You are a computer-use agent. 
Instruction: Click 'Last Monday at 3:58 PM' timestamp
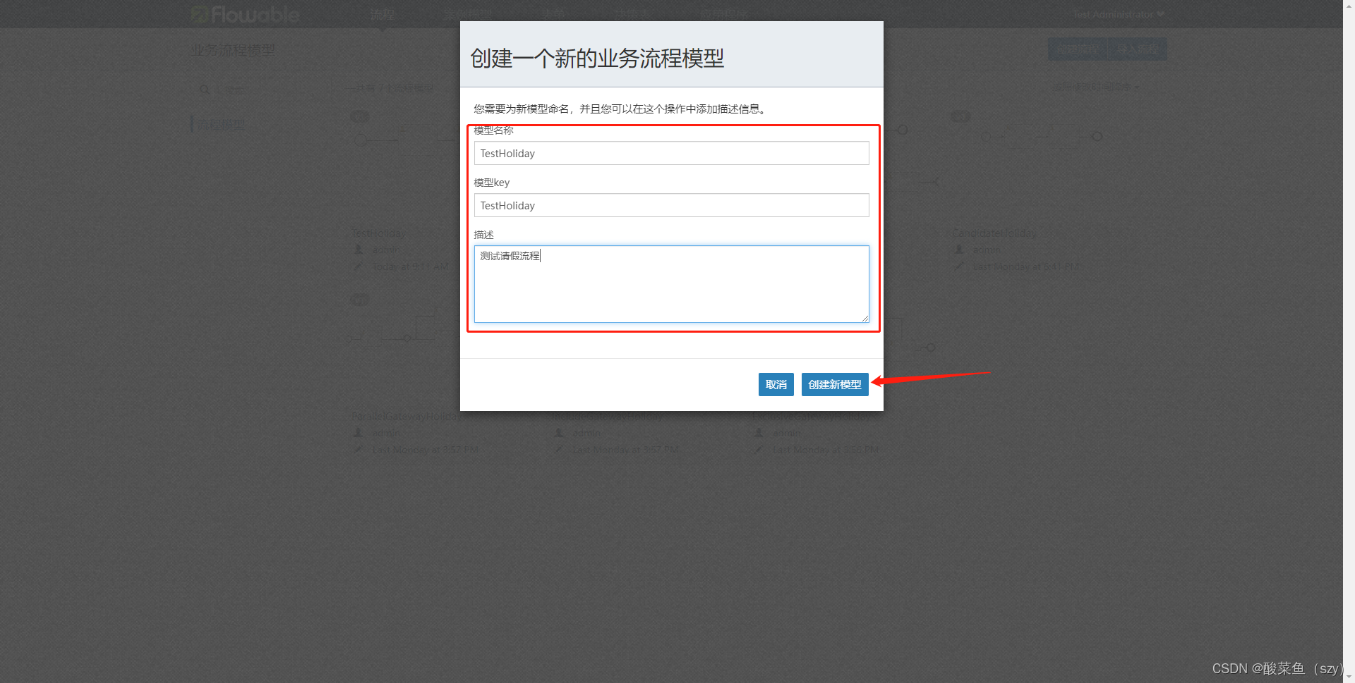click(826, 450)
